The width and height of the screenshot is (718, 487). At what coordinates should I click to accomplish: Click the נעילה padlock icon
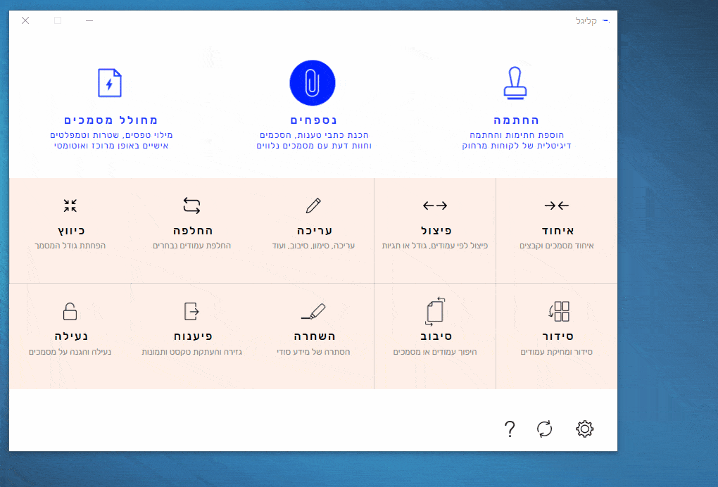pyautogui.click(x=70, y=311)
